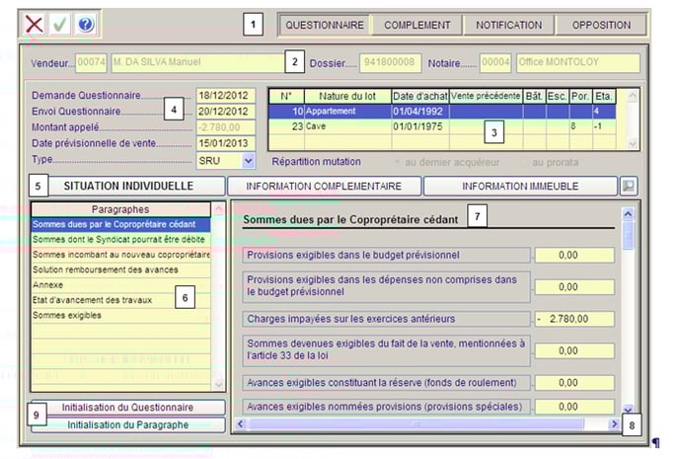Open help with the blue question mark icon
Viewport: 679px width, 459px height.
coord(85,25)
